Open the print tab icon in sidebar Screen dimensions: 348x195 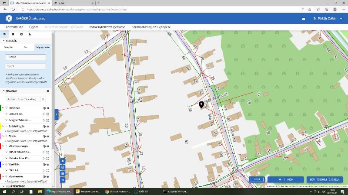click(x=21, y=34)
